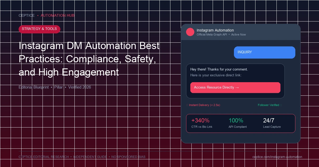
Task: Open the INQUIRY chat message bubble
Action: tap(265, 52)
